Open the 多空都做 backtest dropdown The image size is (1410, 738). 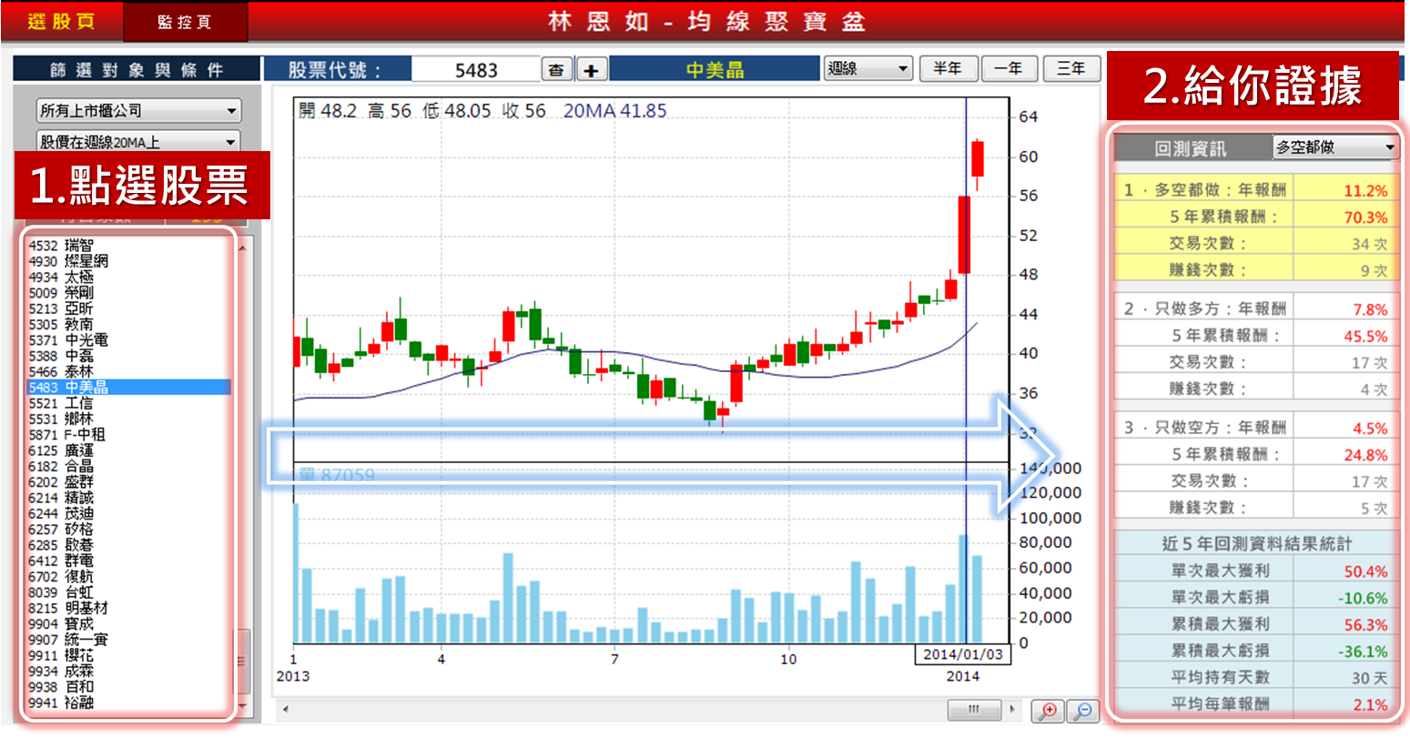(1334, 147)
